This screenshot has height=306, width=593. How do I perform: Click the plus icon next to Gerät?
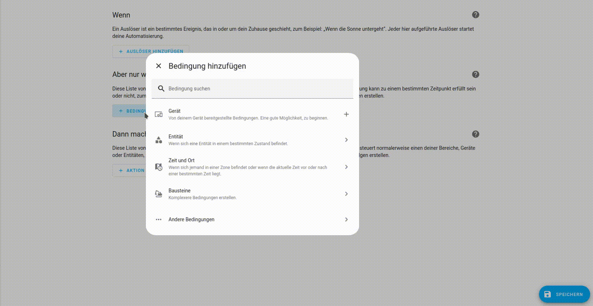tap(346, 114)
